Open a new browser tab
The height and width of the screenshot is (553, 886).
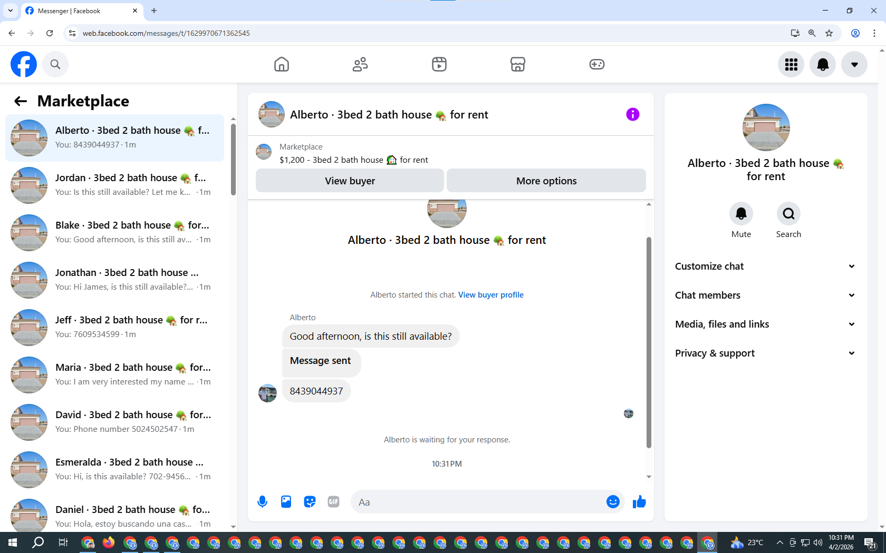tap(154, 11)
